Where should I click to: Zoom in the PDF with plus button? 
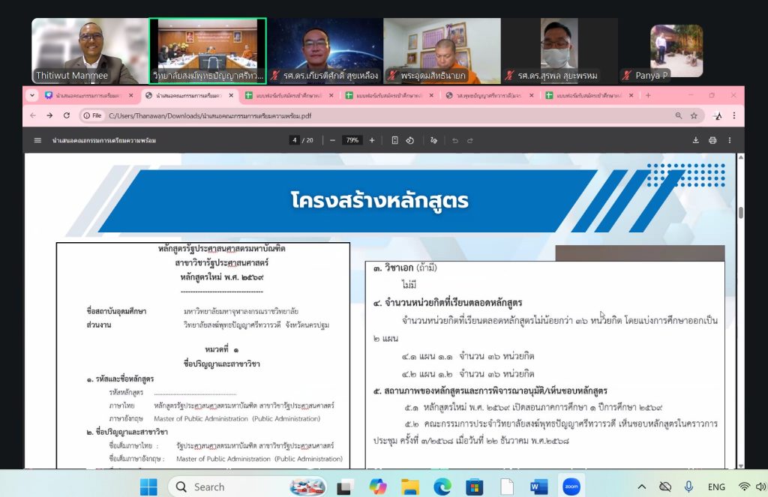(372, 140)
